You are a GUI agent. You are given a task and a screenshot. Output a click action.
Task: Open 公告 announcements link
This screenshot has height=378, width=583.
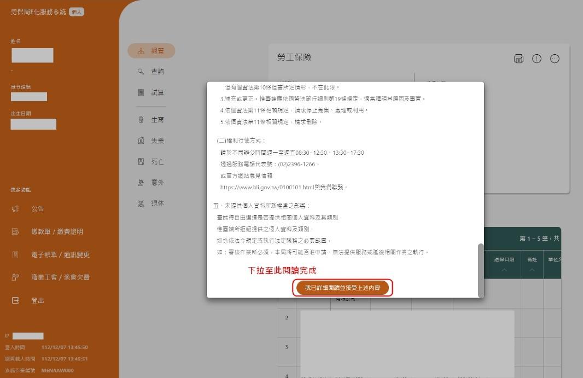[x=38, y=209]
